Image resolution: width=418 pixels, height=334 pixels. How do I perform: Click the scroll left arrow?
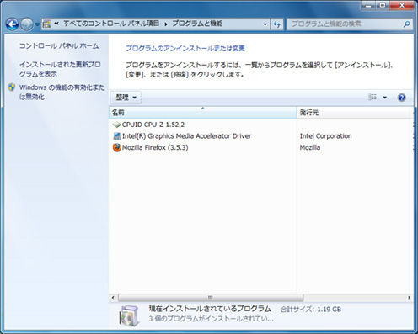click(x=113, y=298)
